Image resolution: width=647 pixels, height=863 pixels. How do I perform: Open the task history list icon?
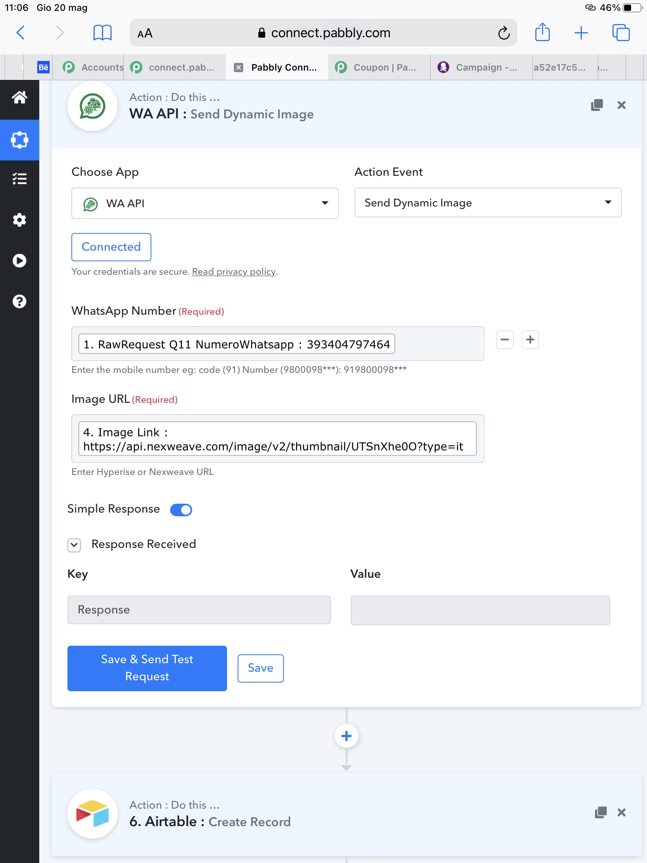pos(19,178)
